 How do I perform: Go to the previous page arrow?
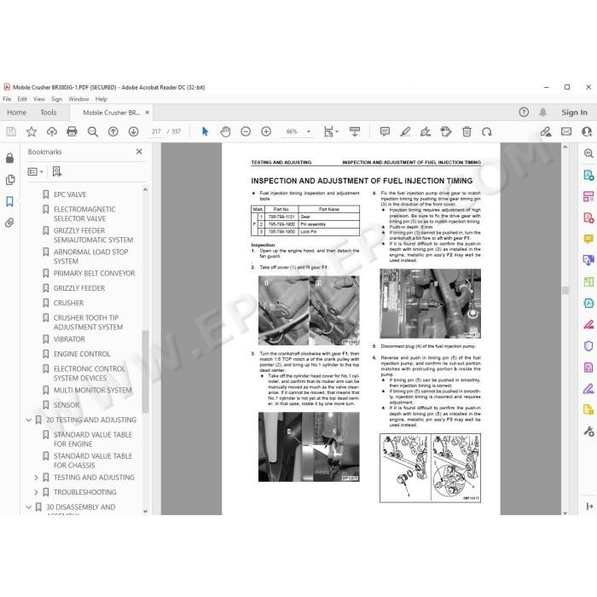(x=113, y=131)
